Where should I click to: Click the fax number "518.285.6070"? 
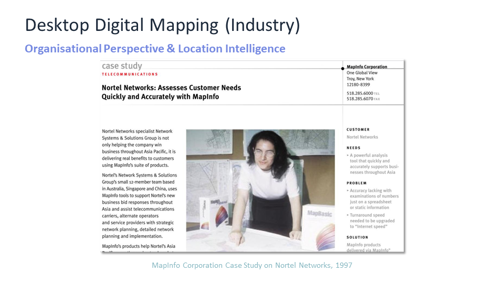pos(360,99)
